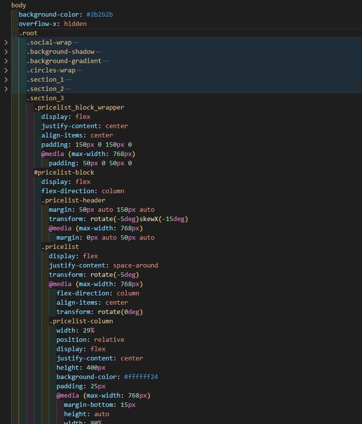Viewport: 362px width, 424px height.
Task: Expand the folded .background-gradient block
Action: point(6,61)
